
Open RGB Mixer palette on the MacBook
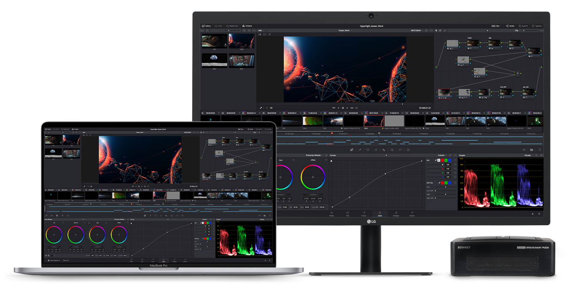63,216
